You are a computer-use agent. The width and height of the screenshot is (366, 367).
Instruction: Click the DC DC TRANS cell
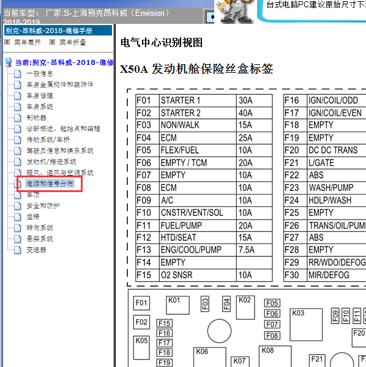pos(337,150)
